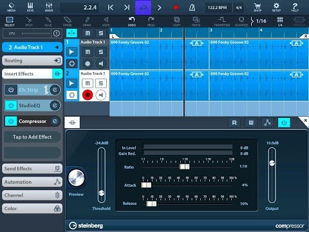Bypass compressor with panel power button

click(284, 122)
